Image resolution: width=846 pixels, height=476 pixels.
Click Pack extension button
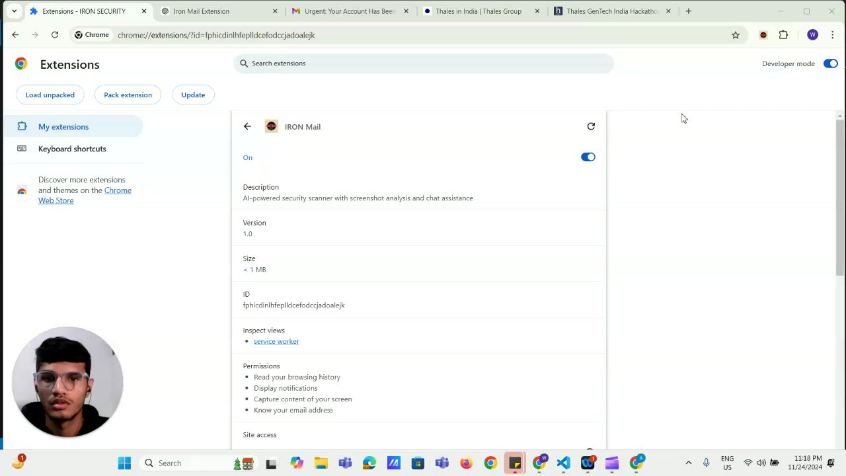[x=128, y=95]
